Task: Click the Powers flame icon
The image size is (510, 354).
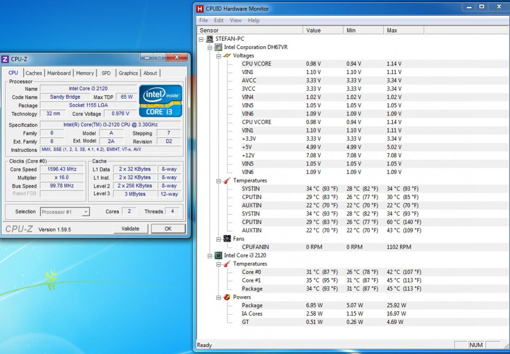Action: [227, 297]
